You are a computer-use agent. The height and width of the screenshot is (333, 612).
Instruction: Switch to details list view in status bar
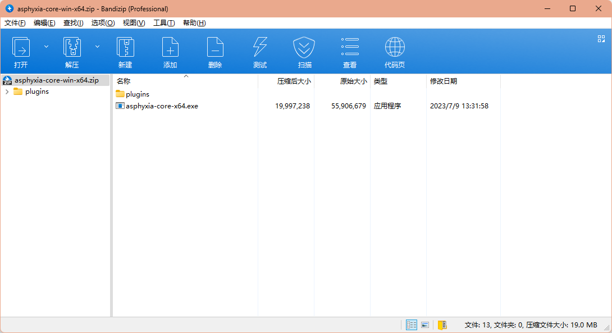(x=412, y=325)
